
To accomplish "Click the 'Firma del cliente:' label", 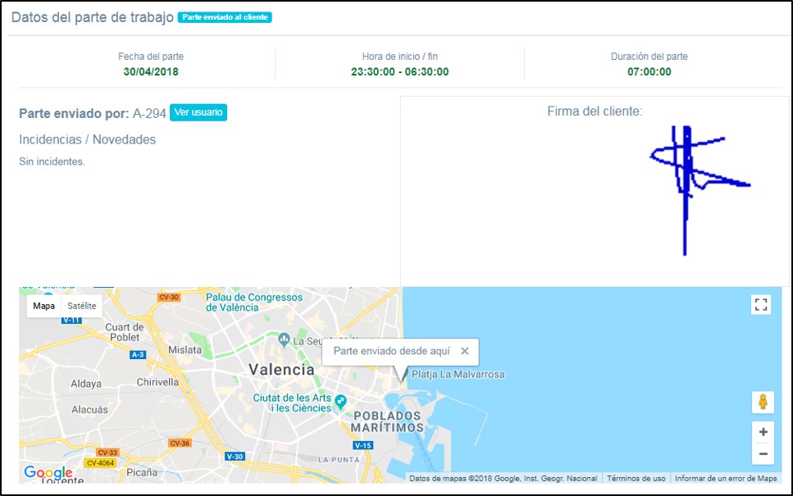I will point(595,111).
